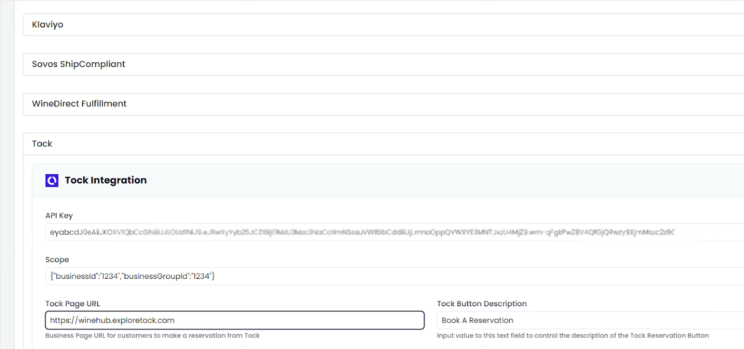Click into the Scope input field

pyautogui.click(x=394, y=276)
